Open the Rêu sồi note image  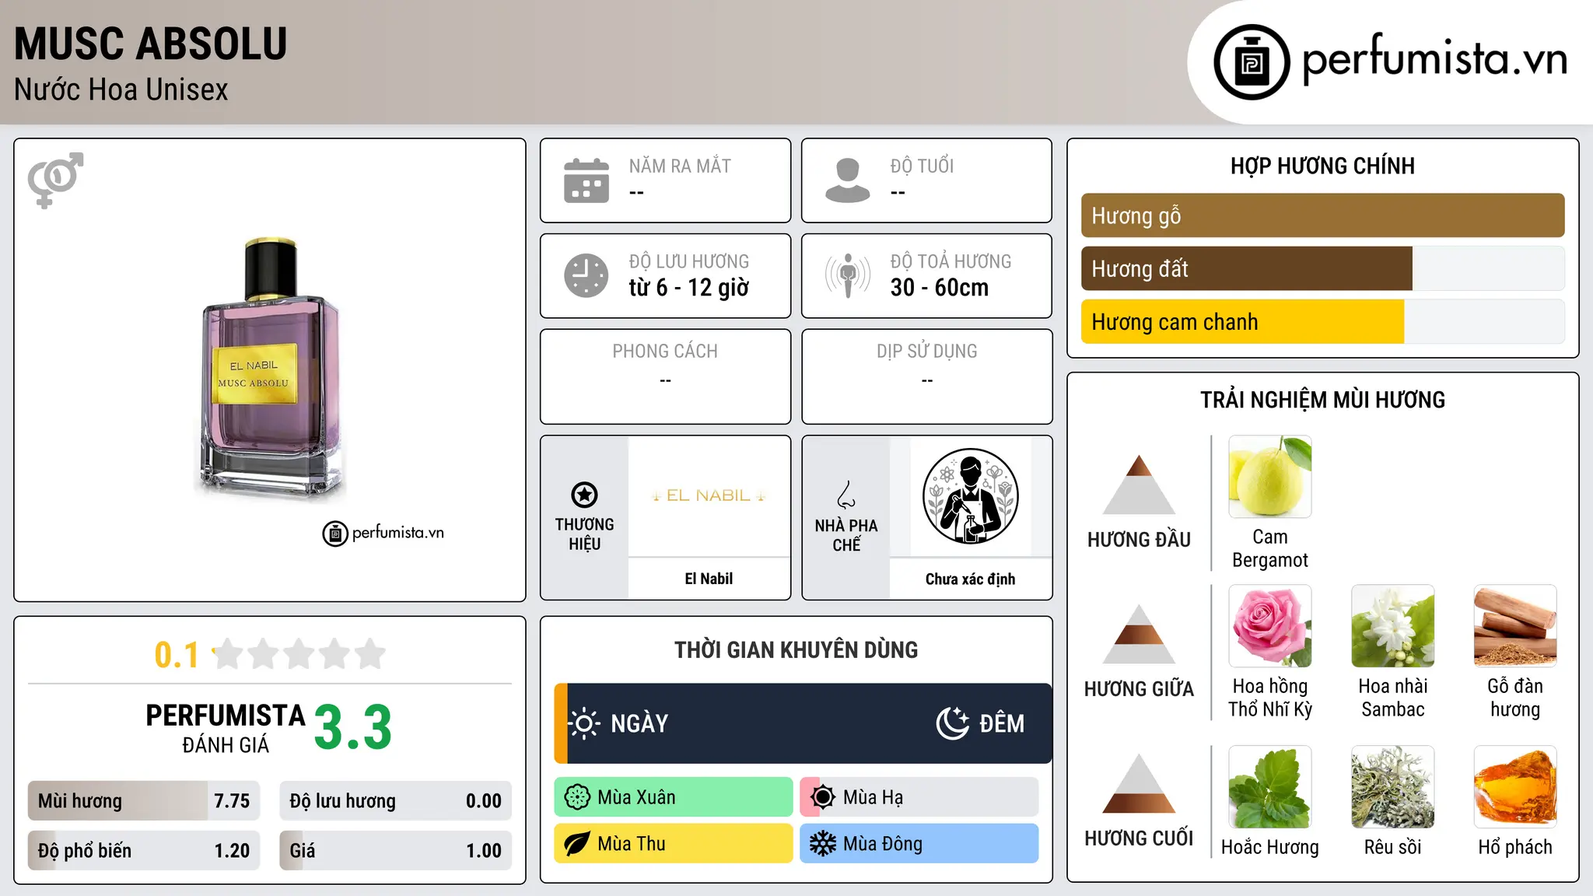coord(1393,787)
